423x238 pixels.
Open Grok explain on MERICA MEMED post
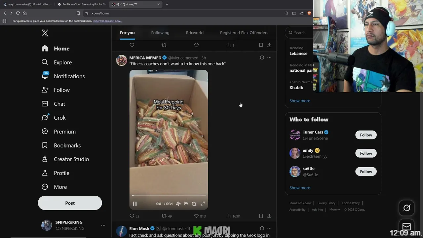coord(262,58)
